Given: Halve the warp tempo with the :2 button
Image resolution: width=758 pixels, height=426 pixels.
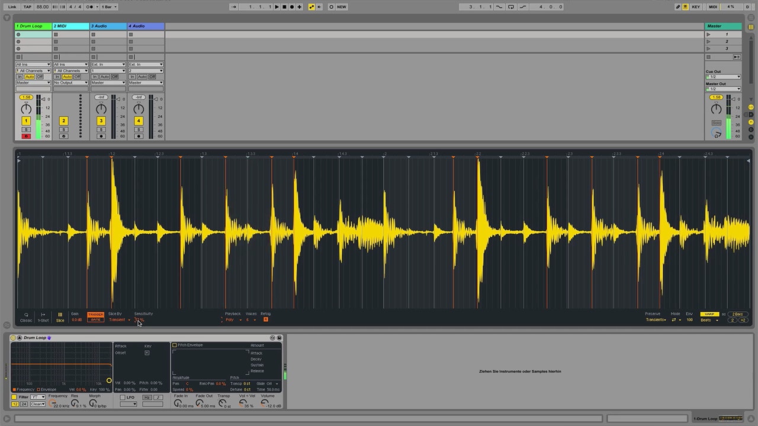Looking at the screenshot, I should pos(733,320).
